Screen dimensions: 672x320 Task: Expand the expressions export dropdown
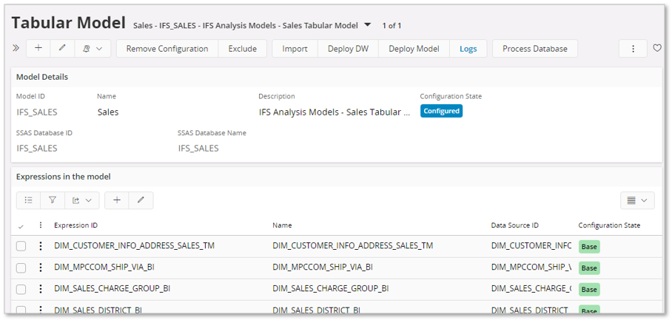(x=81, y=200)
